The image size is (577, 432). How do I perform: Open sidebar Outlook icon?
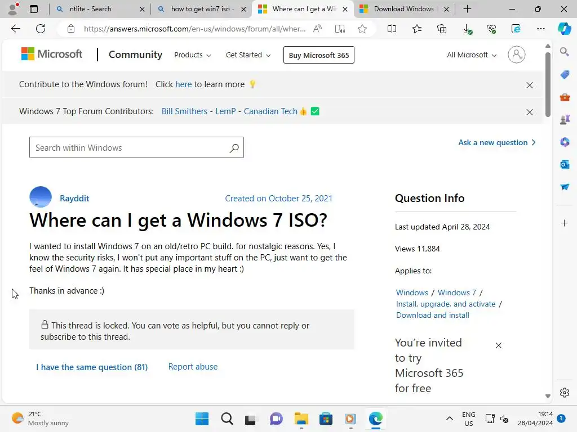click(x=565, y=165)
